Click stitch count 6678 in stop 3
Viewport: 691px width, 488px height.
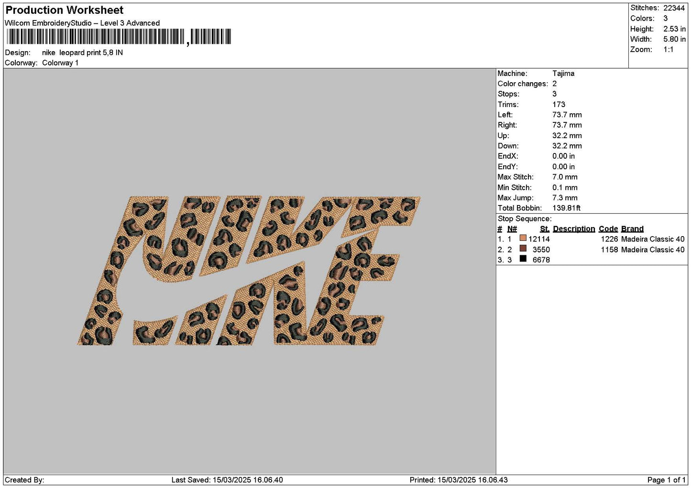point(541,260)
